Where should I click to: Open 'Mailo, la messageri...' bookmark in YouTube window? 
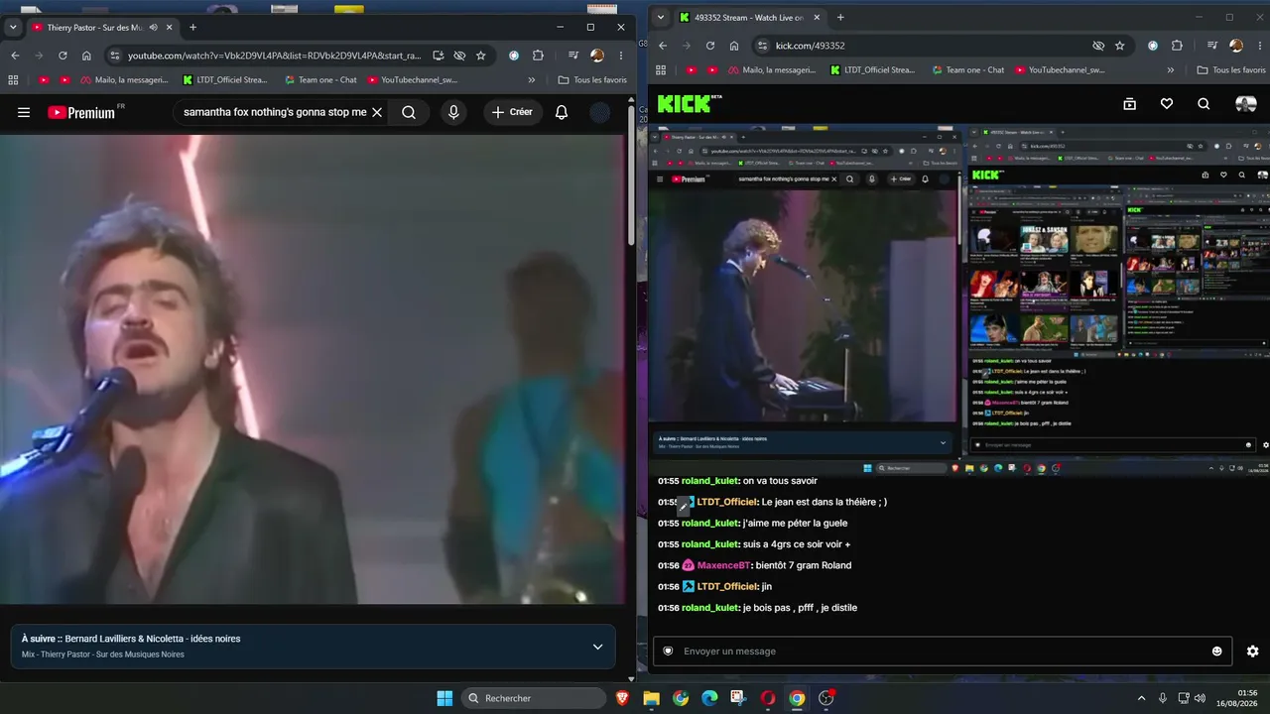point(124,80)
